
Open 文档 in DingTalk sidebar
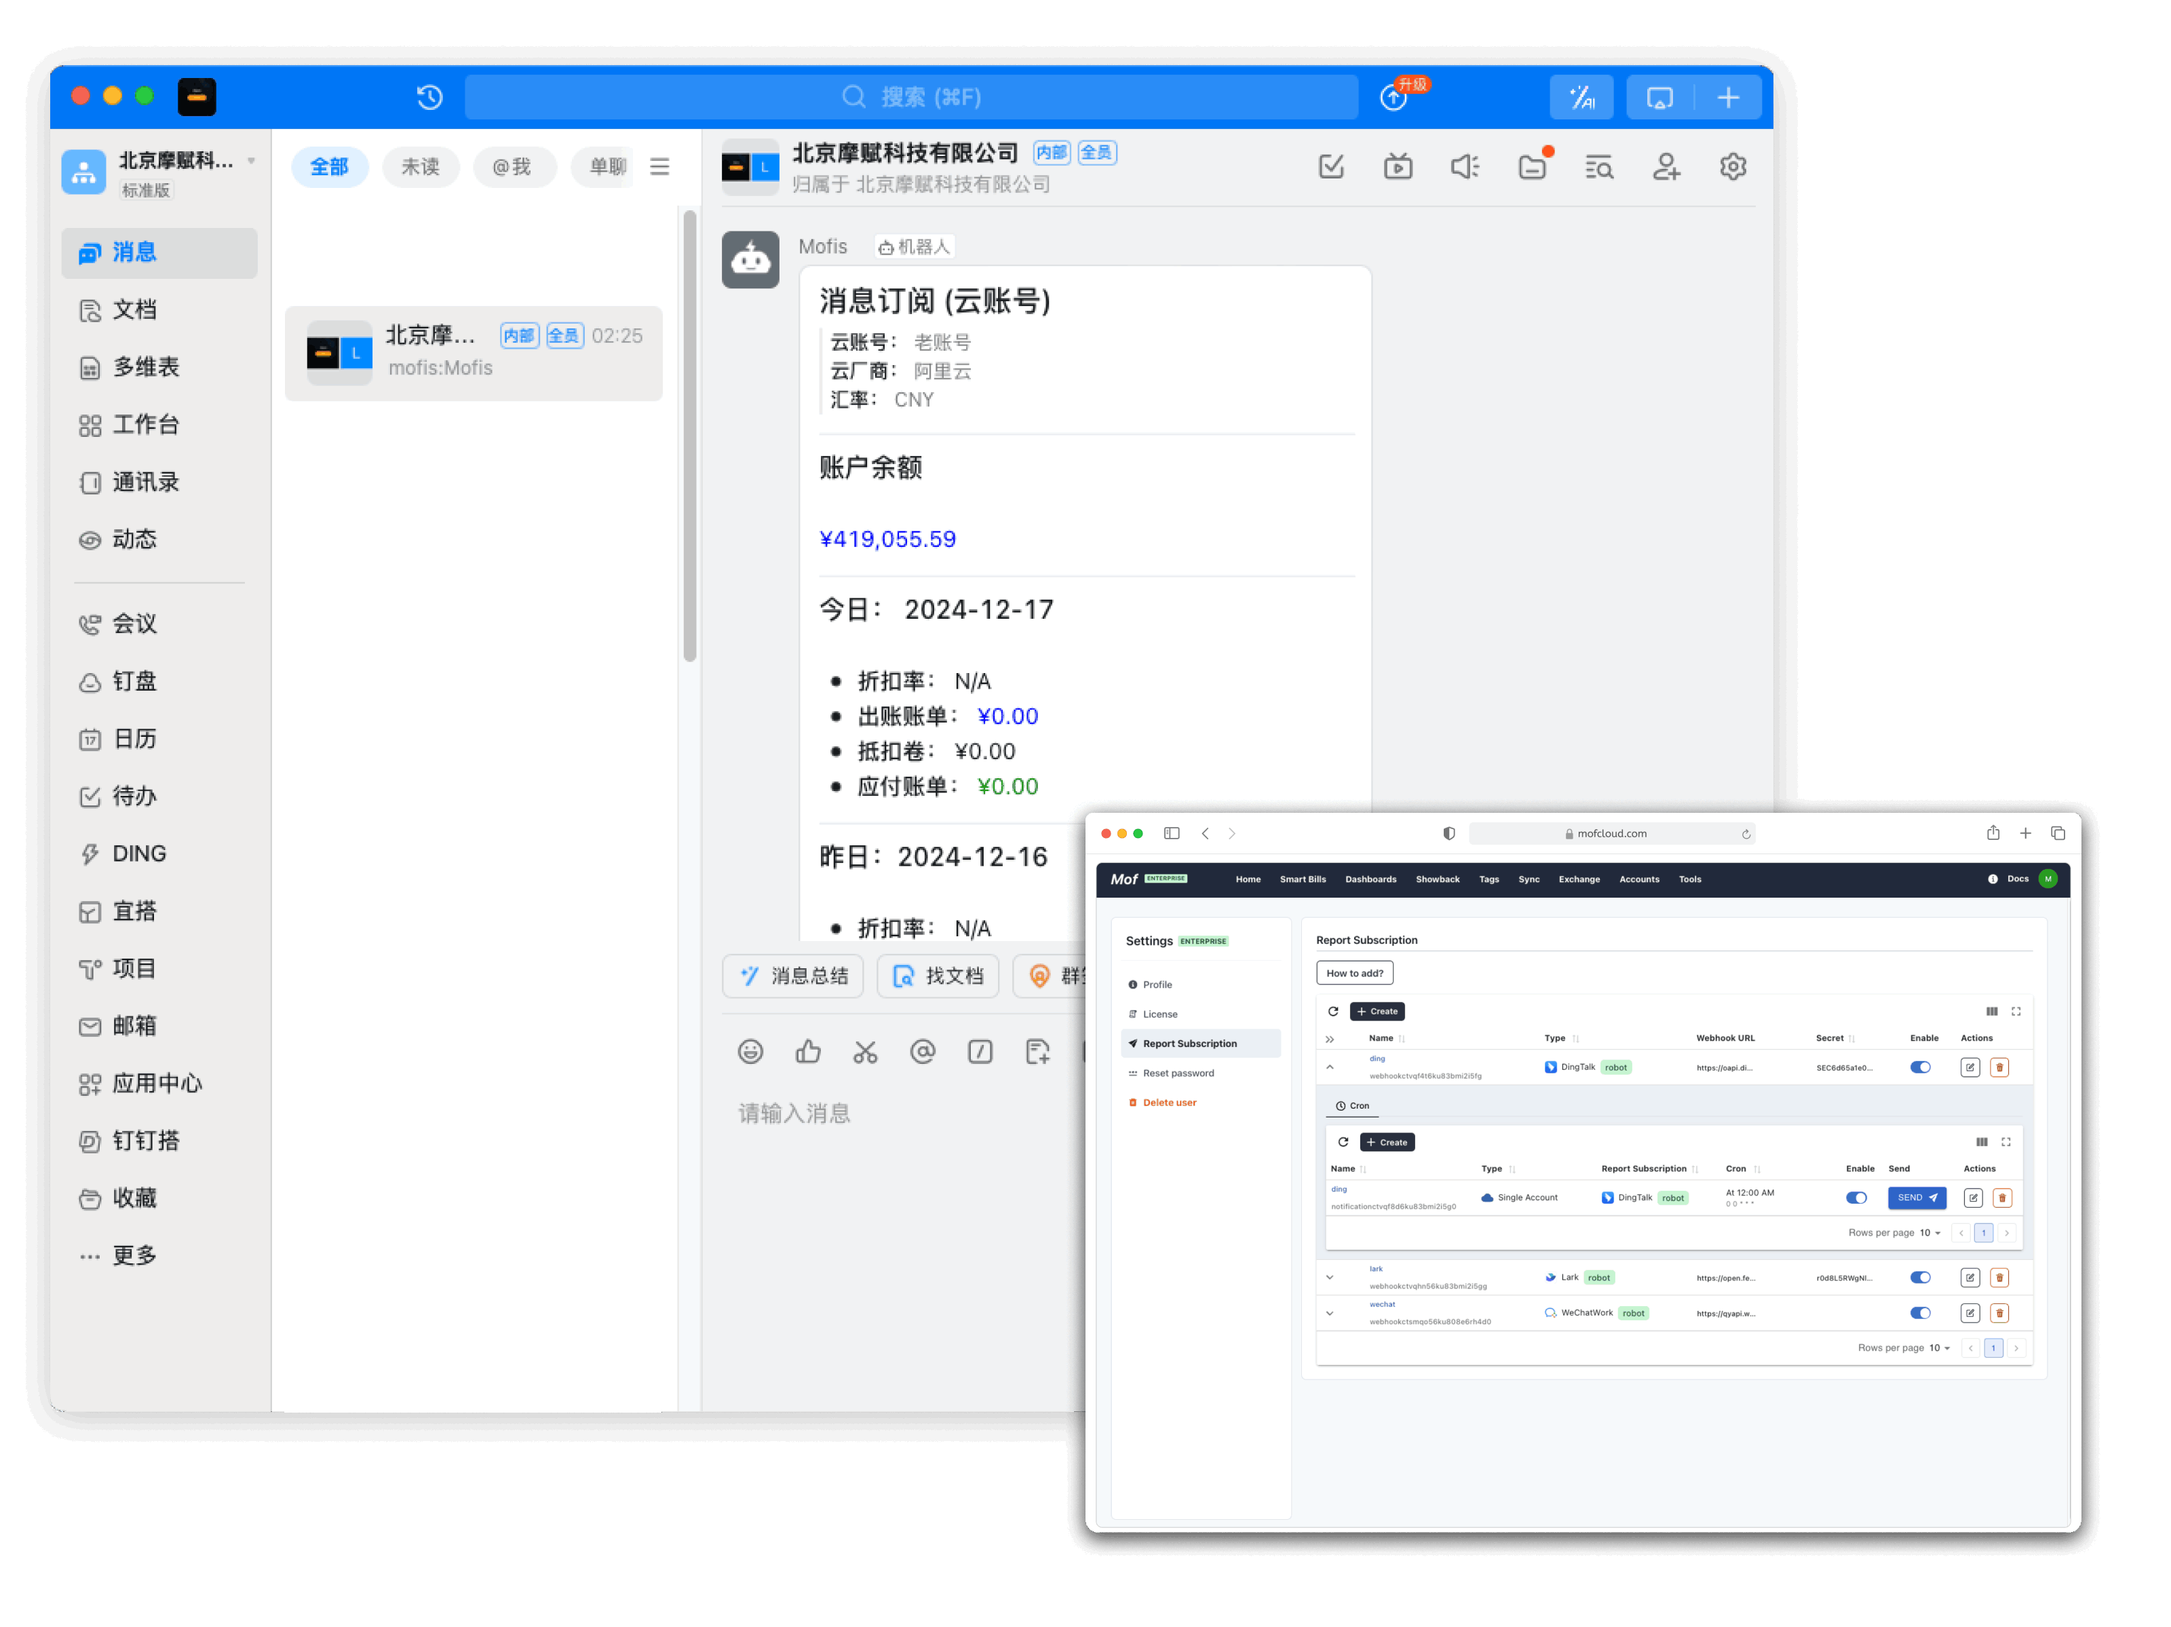coord(159,310)
